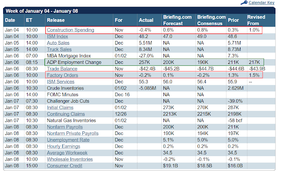Screen dimensions: 282x176
Task: Click the 194K consensus for Nonfarm Private Payrolls
Action: [x=203, y=134]
